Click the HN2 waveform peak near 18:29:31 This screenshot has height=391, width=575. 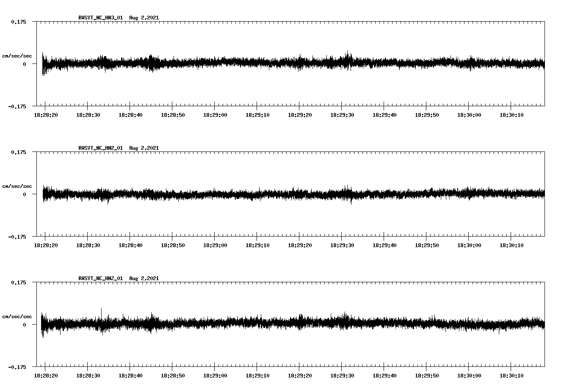point(347,194)
